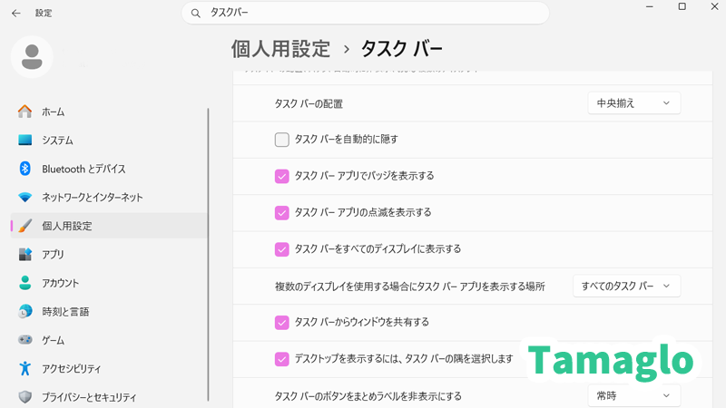
Task: Toggle タスク バーをすべてのディスプレイに表示する checkbox
Action: click(282, 248)
